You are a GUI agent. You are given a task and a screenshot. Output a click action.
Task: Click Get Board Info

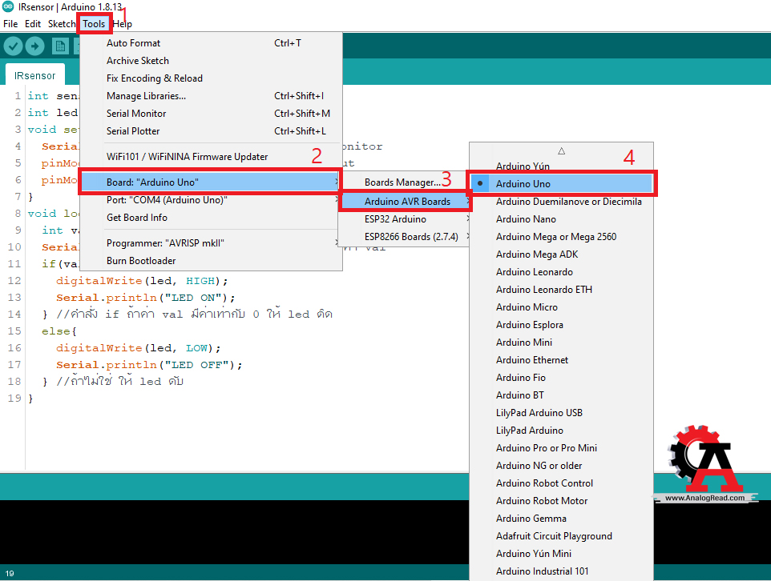(211, 218)
